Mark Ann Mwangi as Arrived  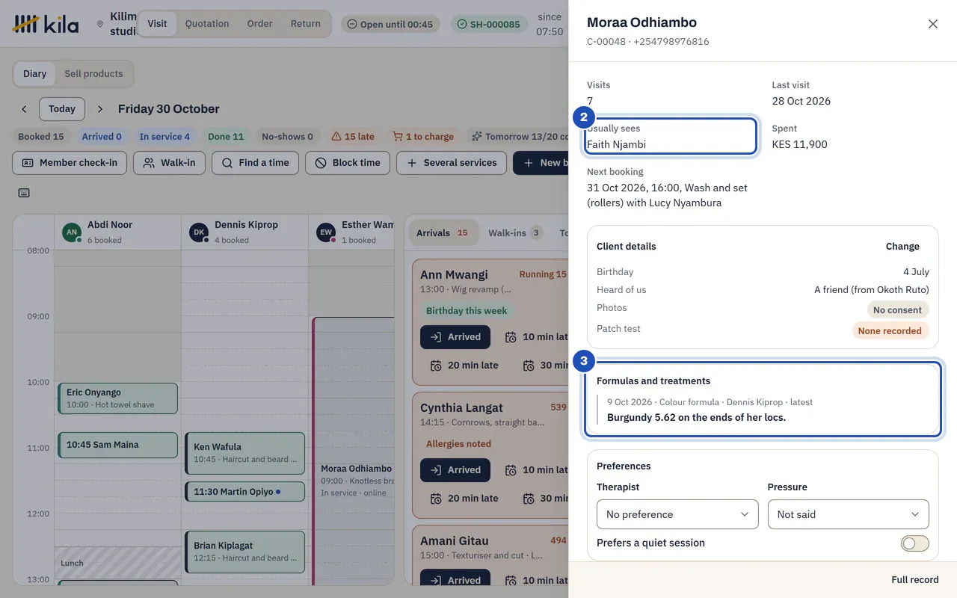tap(455, 337)
